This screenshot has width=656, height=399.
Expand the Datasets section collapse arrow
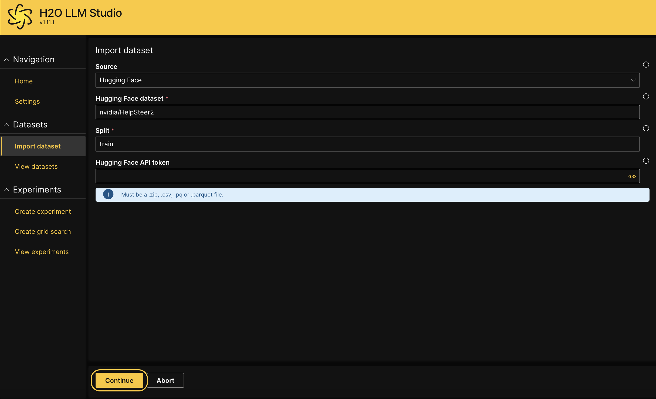point(6,124)
